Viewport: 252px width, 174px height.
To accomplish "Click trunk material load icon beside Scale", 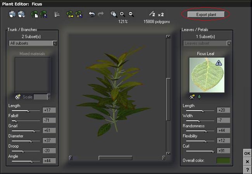I will 18,97.
